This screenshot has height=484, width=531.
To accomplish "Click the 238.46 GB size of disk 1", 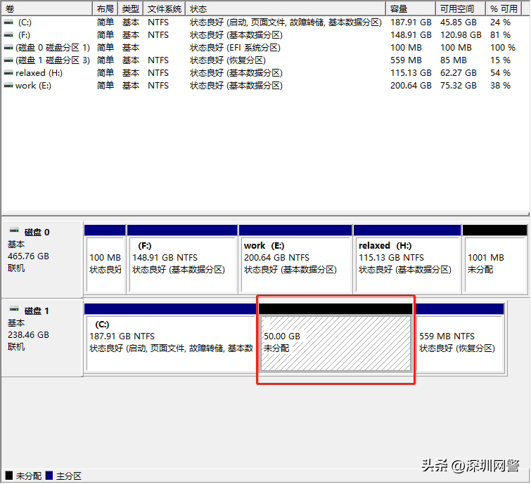I will click(28, 335).
